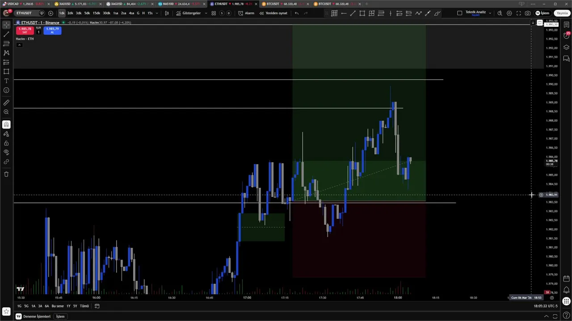Viewport: 572px width, 321px height.
Task: Click the add symbol plus button
Action: (50, 13)
